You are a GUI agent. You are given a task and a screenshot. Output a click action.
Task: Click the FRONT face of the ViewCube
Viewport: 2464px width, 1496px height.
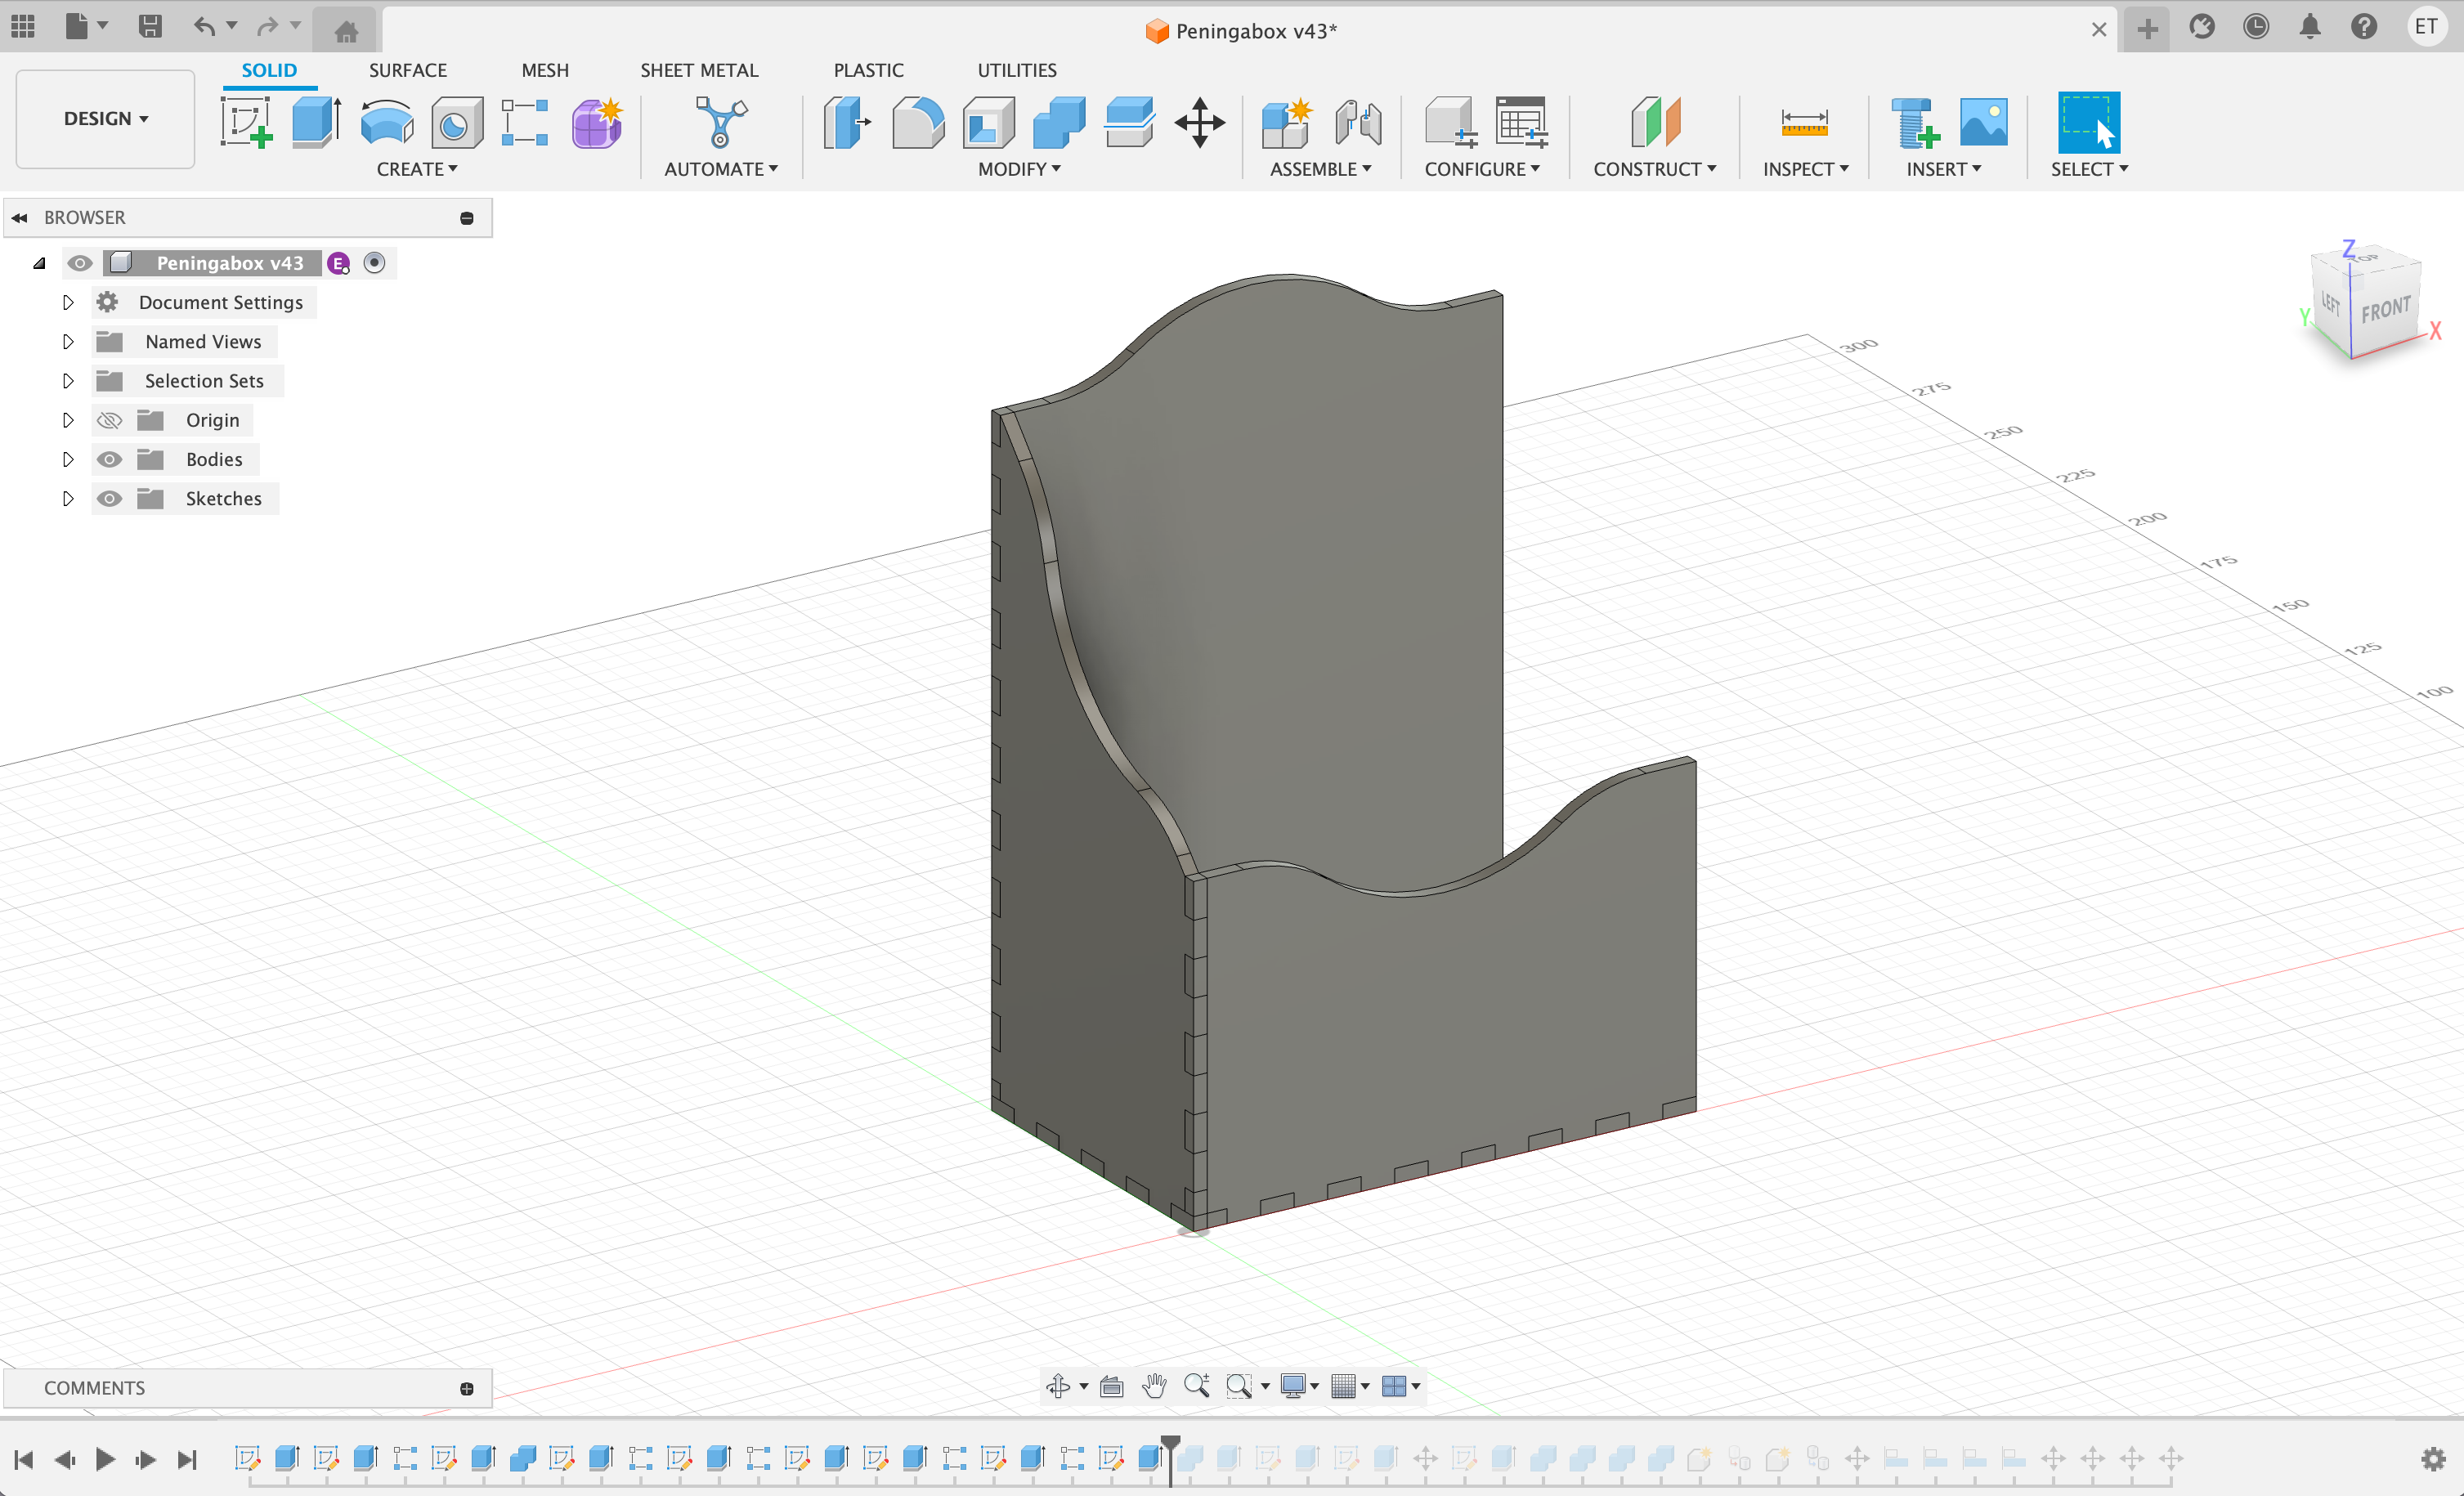(2386, 309)
